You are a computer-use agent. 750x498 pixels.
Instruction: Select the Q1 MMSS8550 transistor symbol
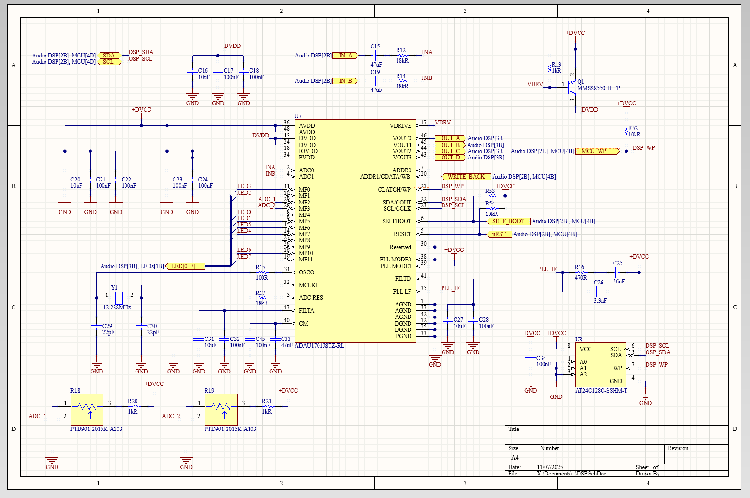[571, 87]
